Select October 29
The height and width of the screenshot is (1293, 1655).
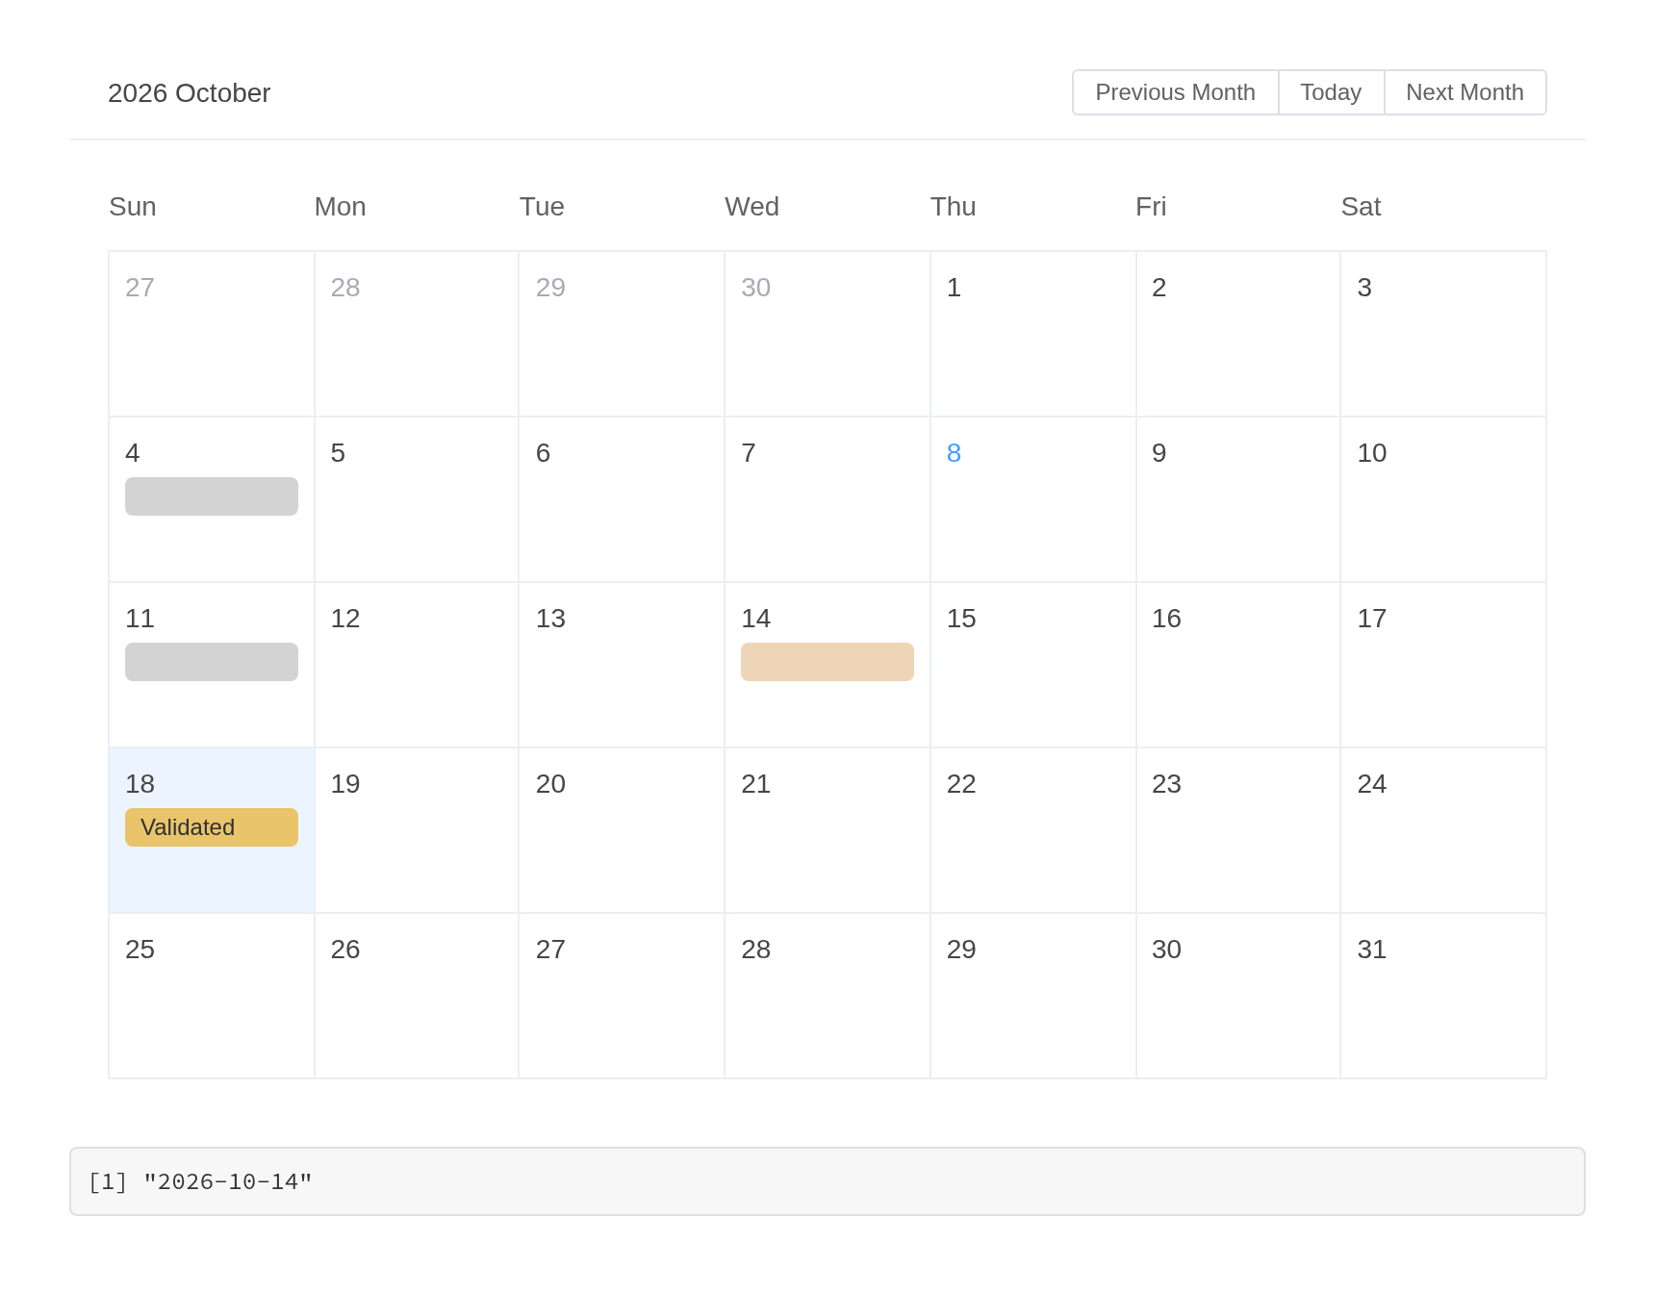pyautogui.click(x=1032, y=996)
